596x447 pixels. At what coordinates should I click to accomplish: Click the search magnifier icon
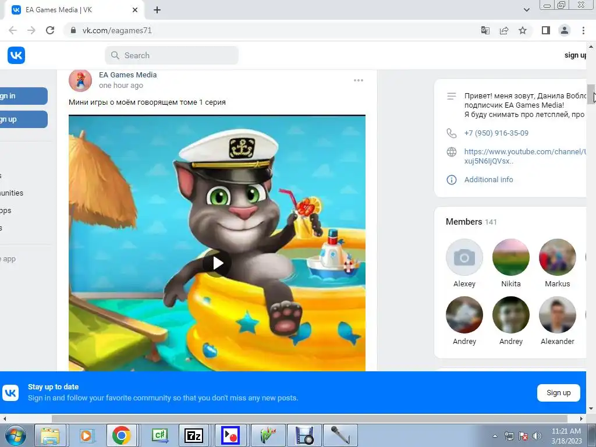click(115, 55)
